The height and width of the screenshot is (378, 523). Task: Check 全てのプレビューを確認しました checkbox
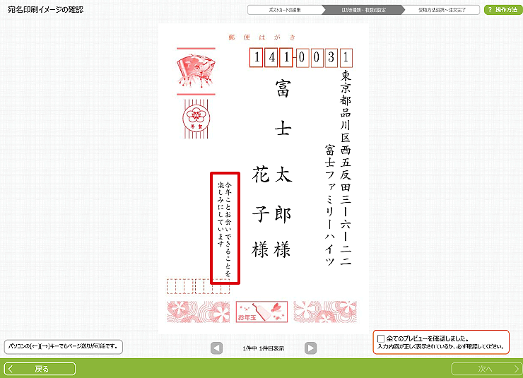tap(382, 338)
